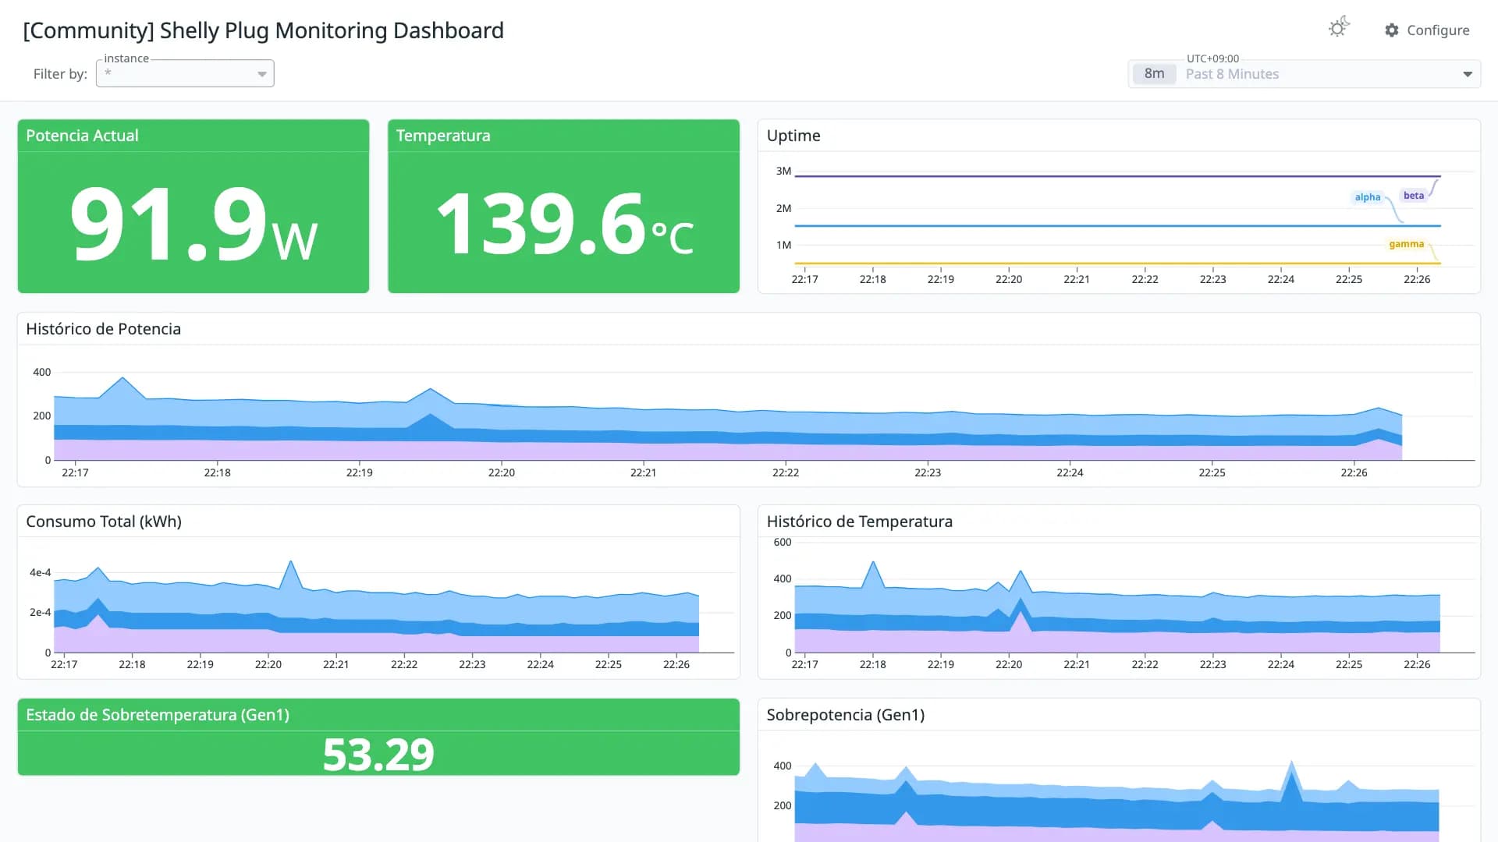Viewport: 1498px width, 842px height.
Task: Open the instance filter dropdown
Action: click(185, 73)
